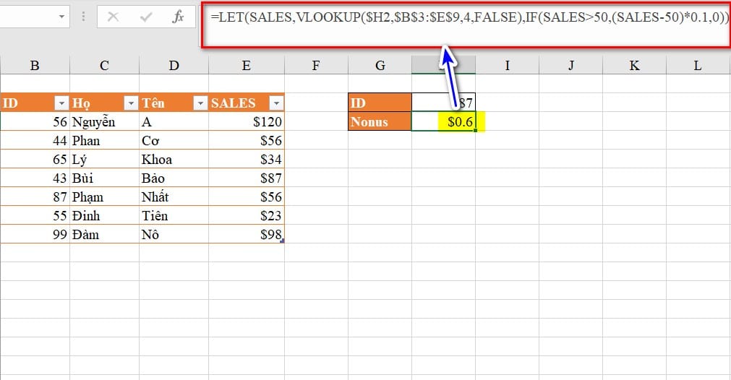Select the orange ID label in column G
The image size is (731, 380).
pyautogui.click(x=380, y=103)
